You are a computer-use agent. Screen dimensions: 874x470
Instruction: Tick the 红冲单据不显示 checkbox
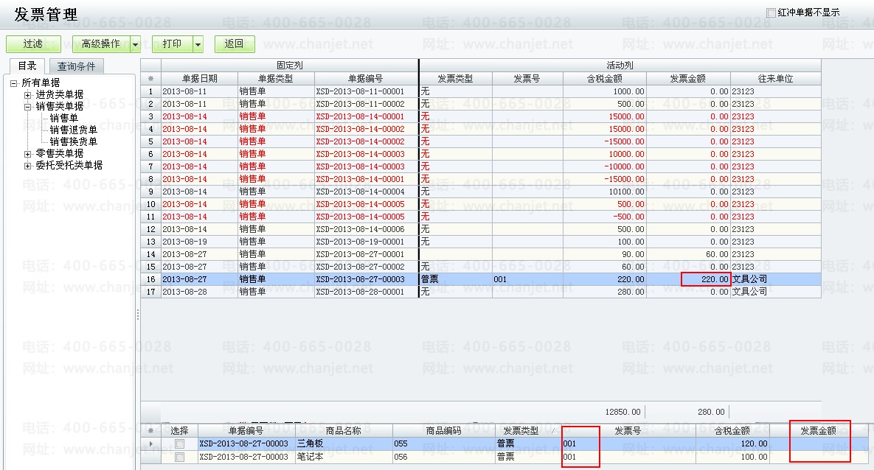pos(771,13)
